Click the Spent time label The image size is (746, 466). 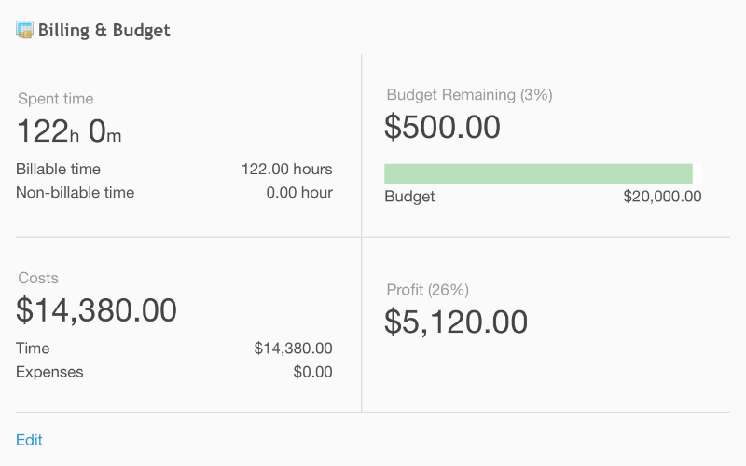(x=56, y=99)
